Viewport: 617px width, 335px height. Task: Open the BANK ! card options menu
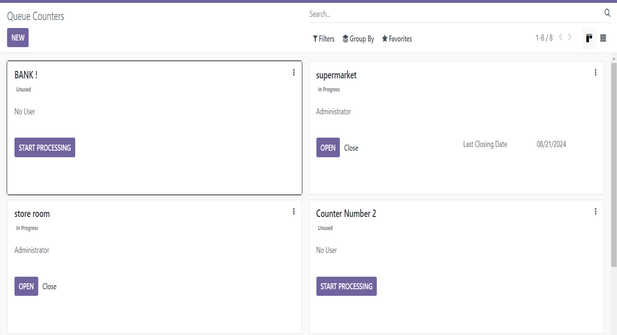tap(294, 72)
